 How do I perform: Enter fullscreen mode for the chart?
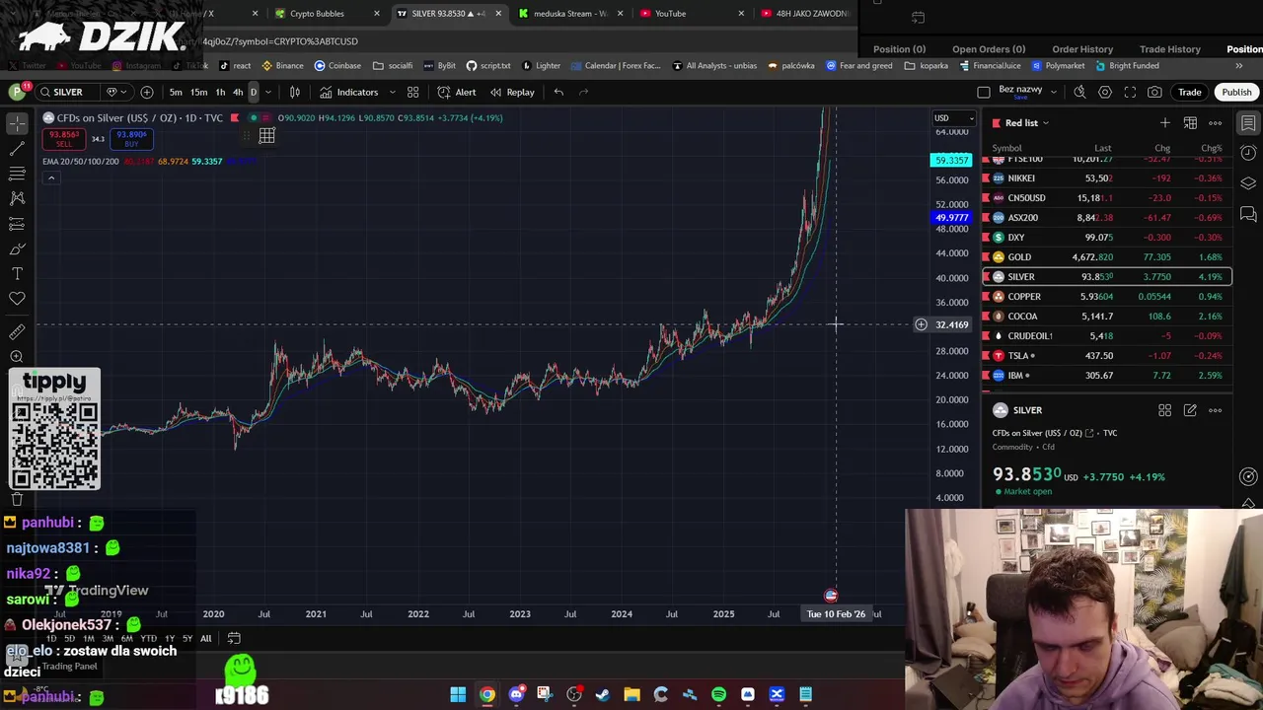[x=1130, y=92]
